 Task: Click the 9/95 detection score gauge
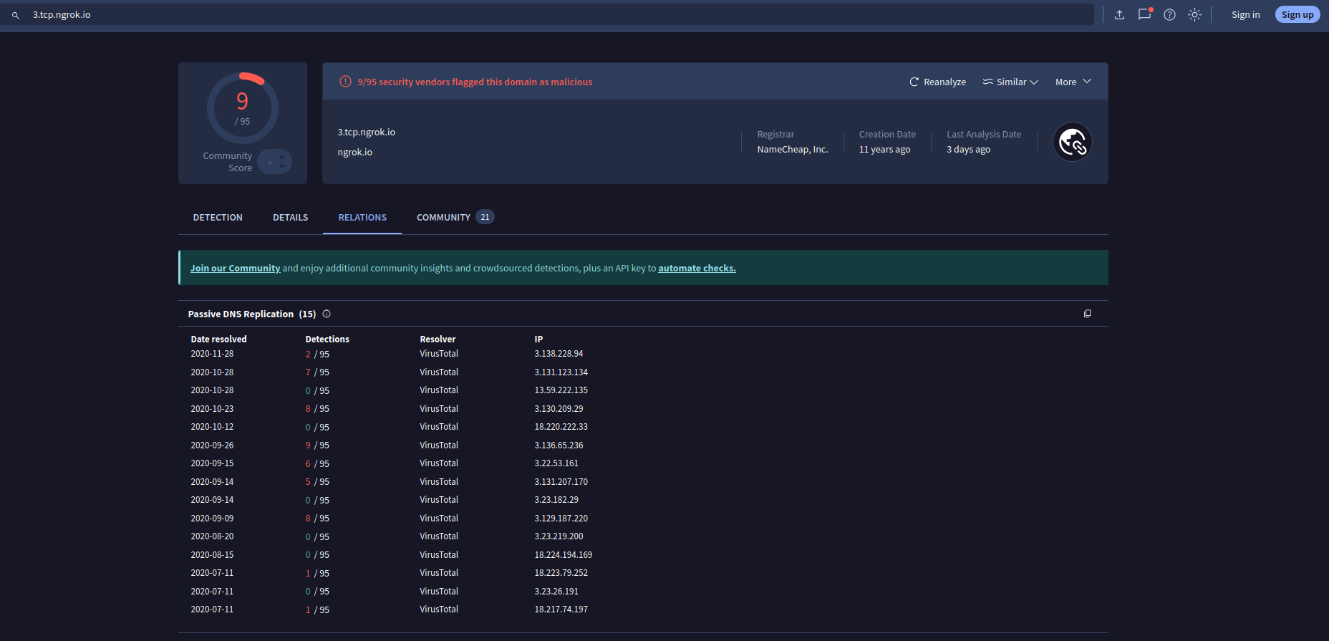[243, 108]
